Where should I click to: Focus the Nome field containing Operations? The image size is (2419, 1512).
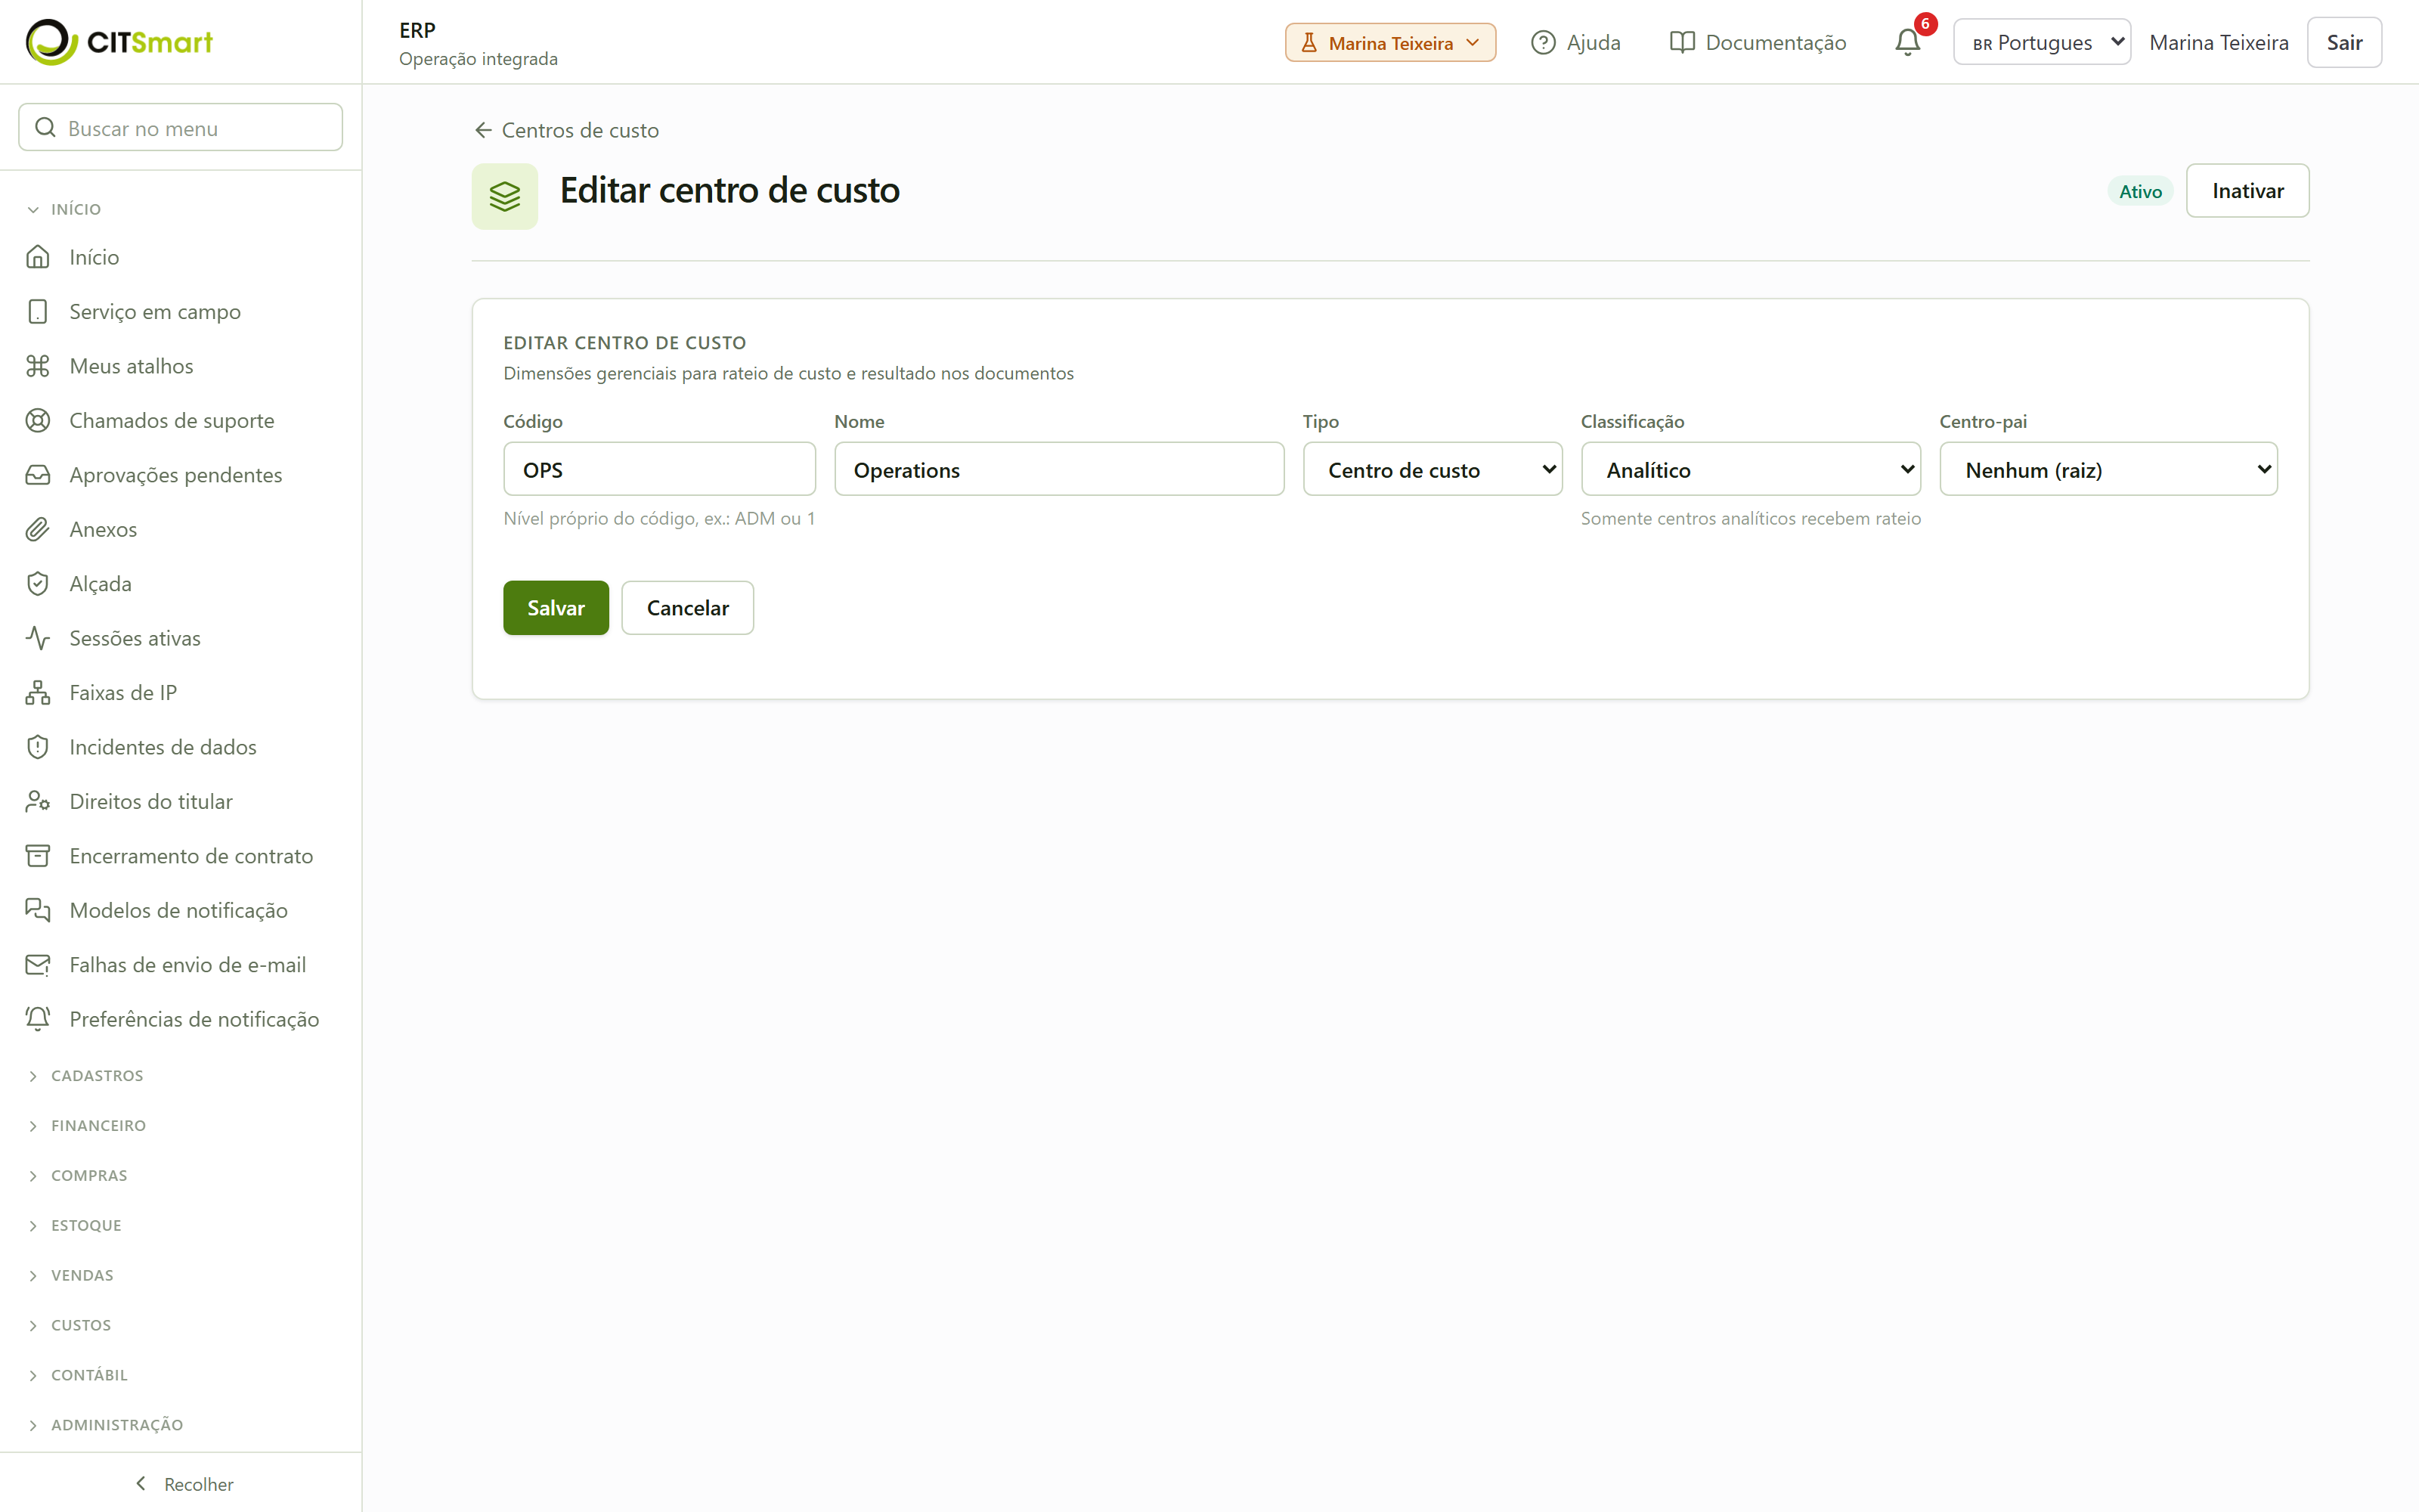pyautogui.click(x=1058, y=469)
